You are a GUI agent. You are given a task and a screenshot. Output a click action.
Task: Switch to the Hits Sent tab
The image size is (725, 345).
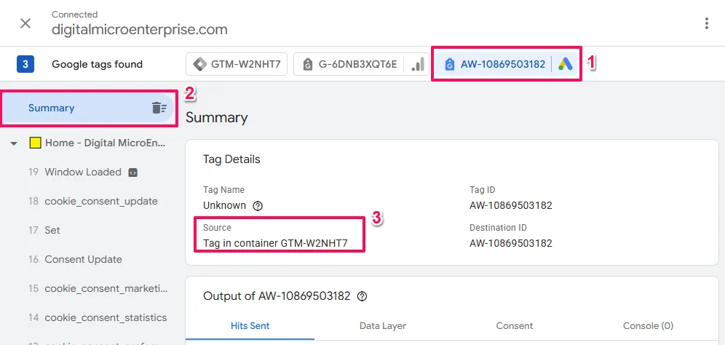(250, 326)
